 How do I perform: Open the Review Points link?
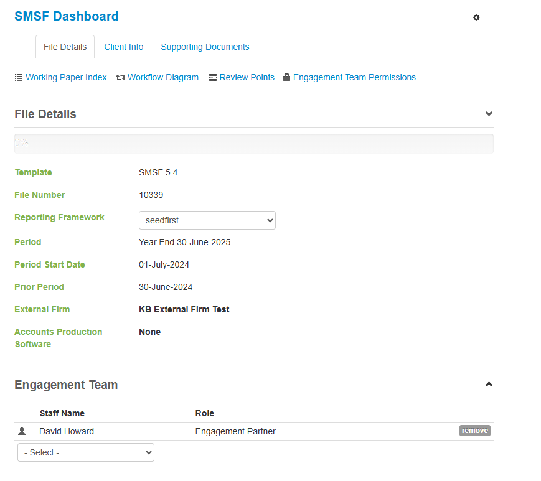pyautogui.click(x=247, y=77)
